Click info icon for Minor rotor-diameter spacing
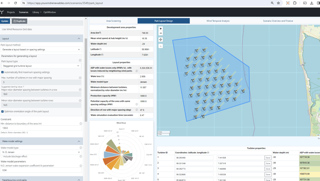320x181 pixels. point(80,101)
